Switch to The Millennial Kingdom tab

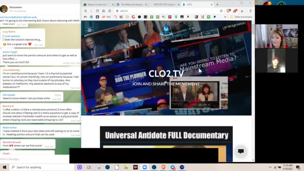point(132,5)
